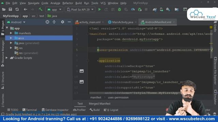Toggle the Resource Manager side tab
218x122 pixels.
tap(3, 53)
